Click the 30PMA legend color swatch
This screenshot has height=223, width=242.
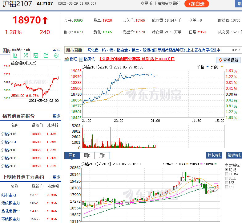click(216, 164)
